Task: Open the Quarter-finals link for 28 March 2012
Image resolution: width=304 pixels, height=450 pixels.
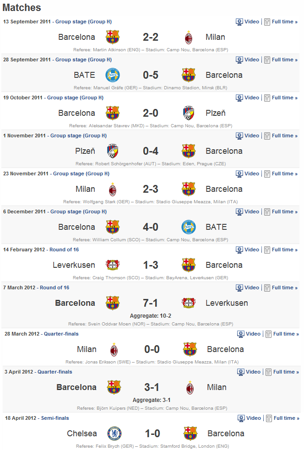Action: click(61, 334)
